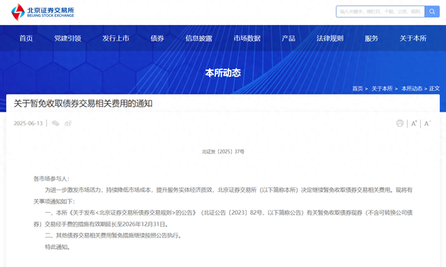Open the 首页 navigation menu item

26,38
